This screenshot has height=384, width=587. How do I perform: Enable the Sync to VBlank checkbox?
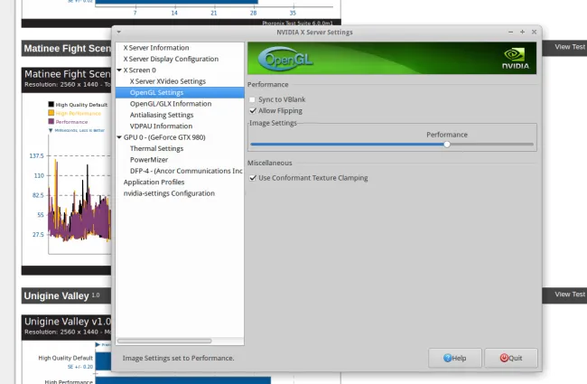(253, 98)
